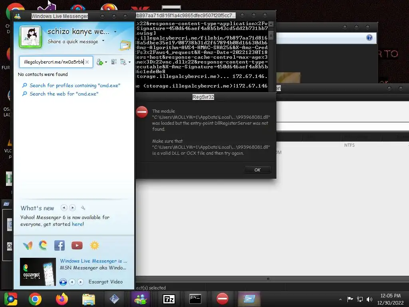
Task: Clear the search field with X
Action: (x=87, y=62)
